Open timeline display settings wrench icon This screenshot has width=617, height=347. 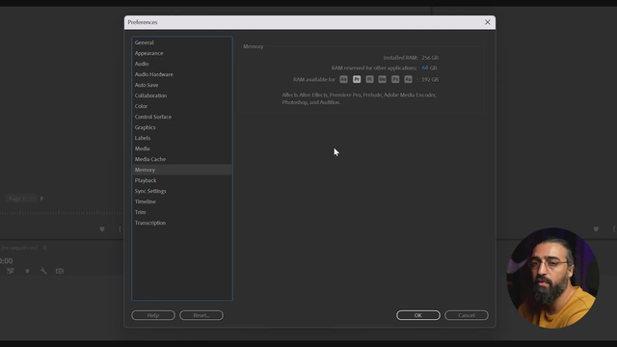pos(43,271)
